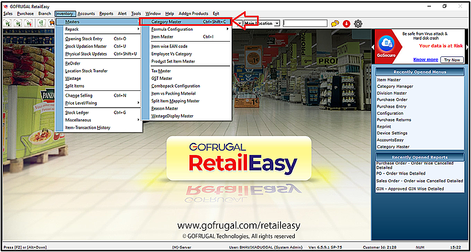Open Item vs Packing Material
Screen dimensions: 471x252
(186, 93)
